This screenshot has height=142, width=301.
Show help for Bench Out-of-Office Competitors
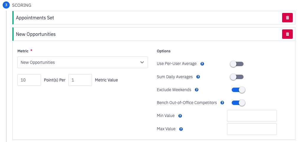click(222, 103)
